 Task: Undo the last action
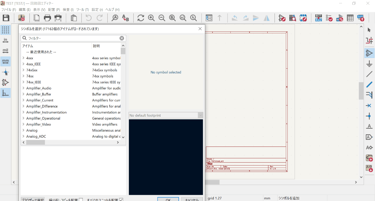coord(89,18)
